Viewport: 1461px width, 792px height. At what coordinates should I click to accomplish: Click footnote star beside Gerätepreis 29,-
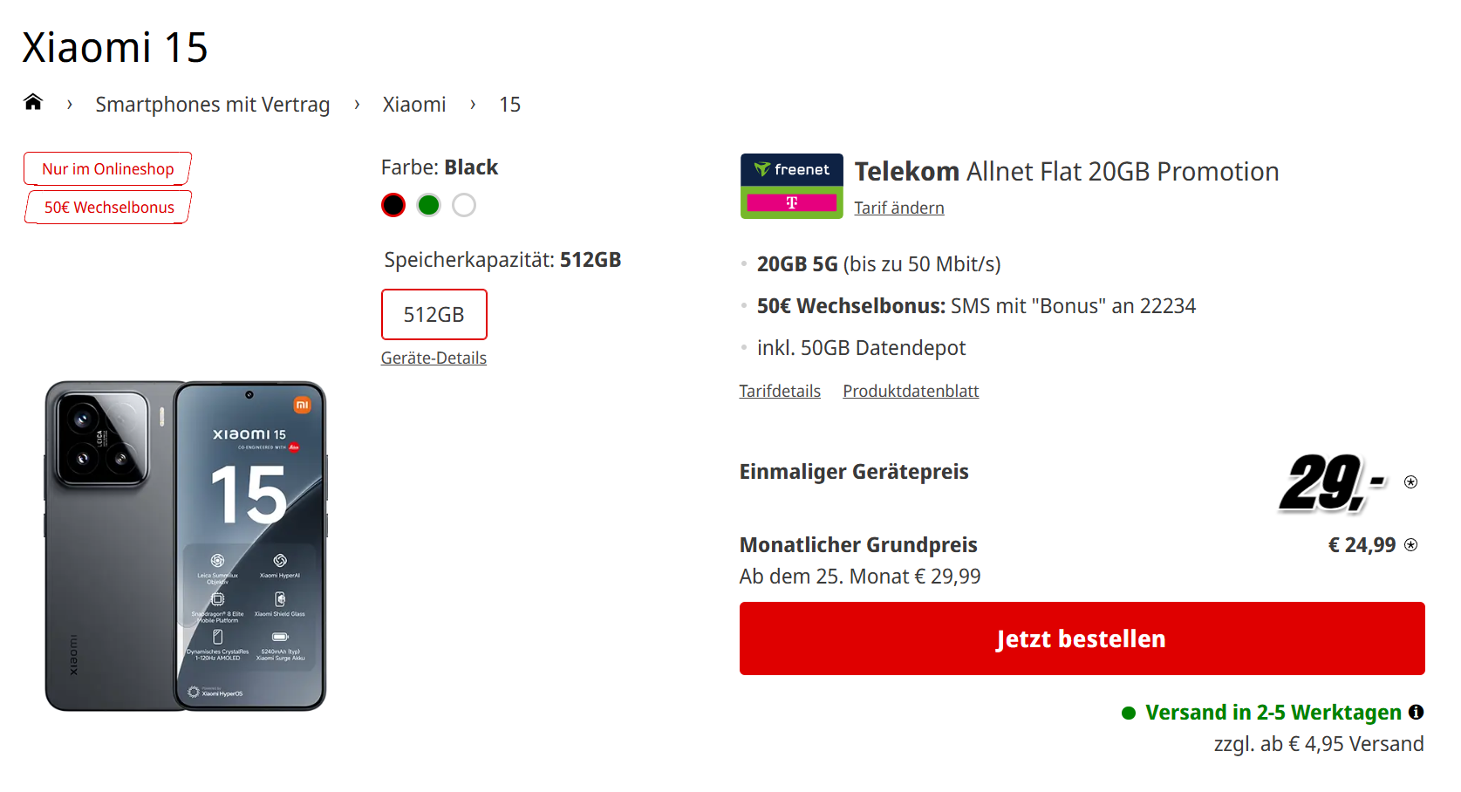pos(1410,481)
